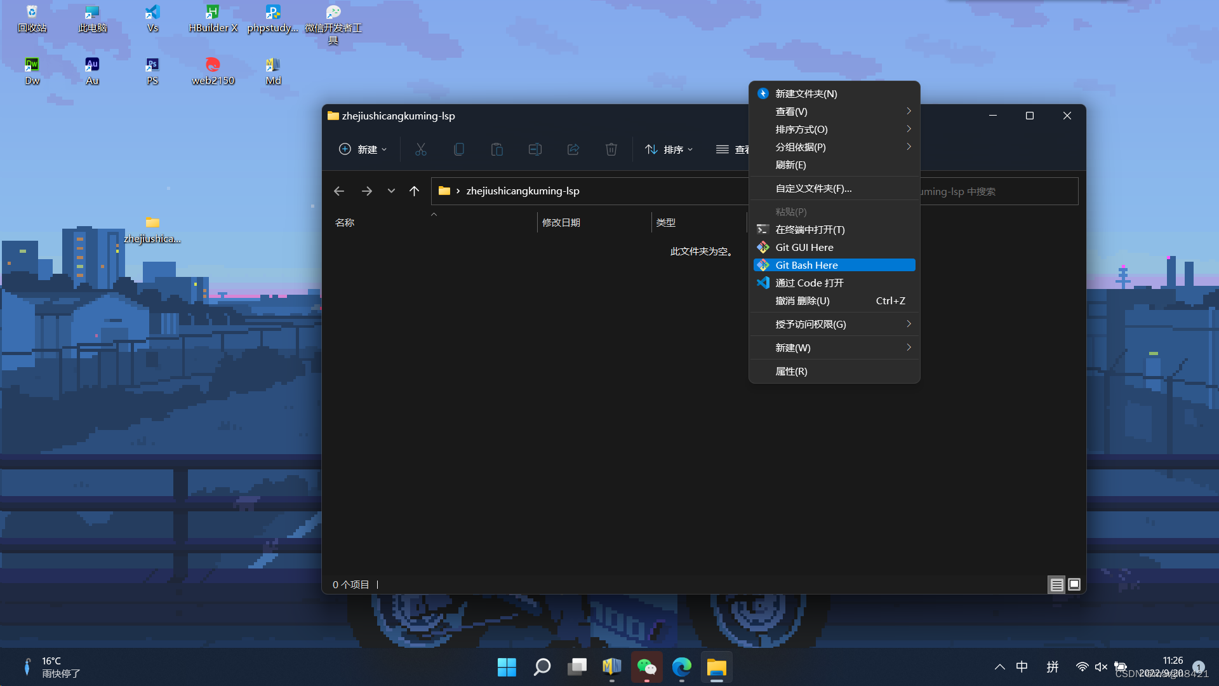The height and width of the screenshot is (686, 1219).
Task: Expand the 分组依据(P) submenu
Action: 834,147
